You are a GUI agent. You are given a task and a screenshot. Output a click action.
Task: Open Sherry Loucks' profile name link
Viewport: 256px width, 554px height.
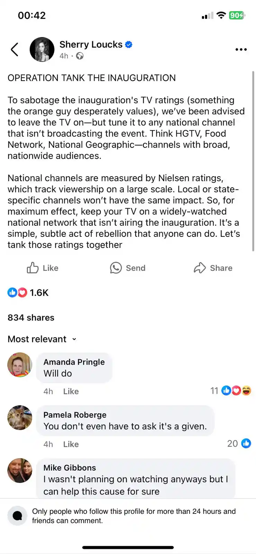click(91, 44)
